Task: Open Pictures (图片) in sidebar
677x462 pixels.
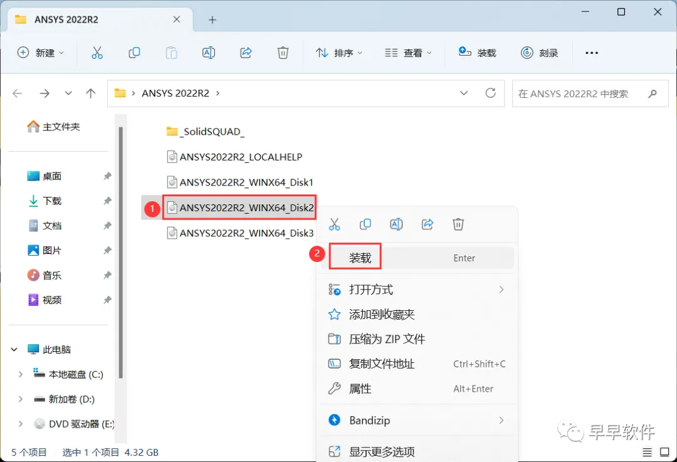Action: click(x=44, y=250)
